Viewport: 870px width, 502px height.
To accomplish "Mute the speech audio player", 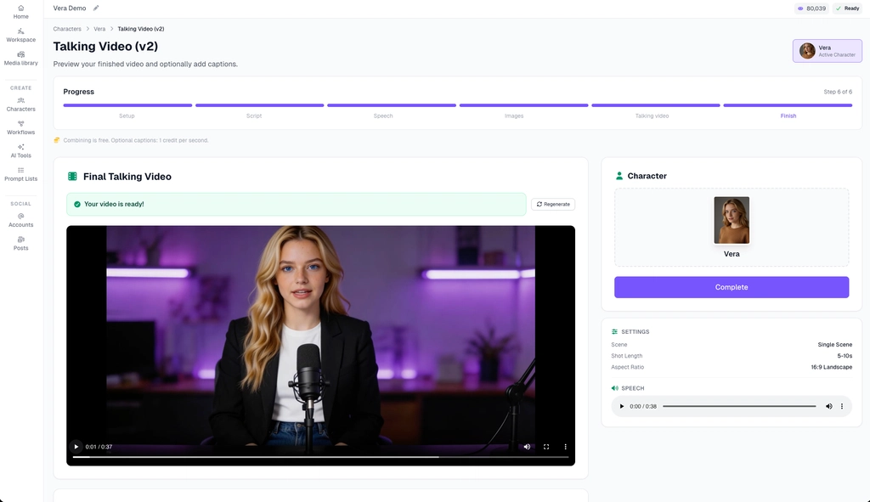I will [828, 406].
